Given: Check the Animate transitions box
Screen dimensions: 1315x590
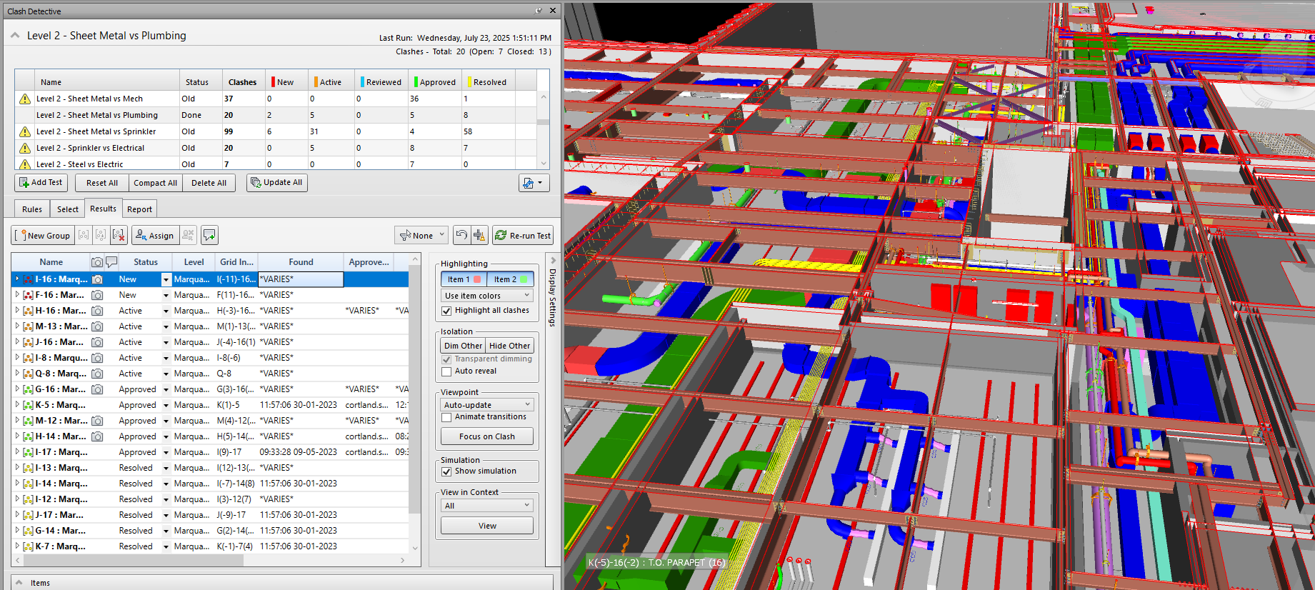Looking at the screenshot, I should (446, 417).
